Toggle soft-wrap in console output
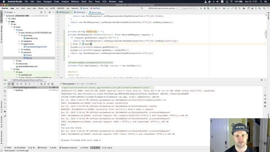Image resolution: width=270 pixels, height=152 pixels. 265,95
